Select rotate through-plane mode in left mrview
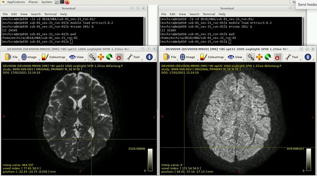The height and width of the screenshot is (176, 317). 109,57
